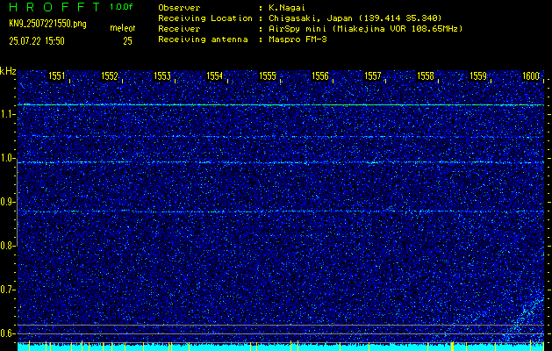Click the Receiving Location value Chigasaki, Japan

click(355, 18)
